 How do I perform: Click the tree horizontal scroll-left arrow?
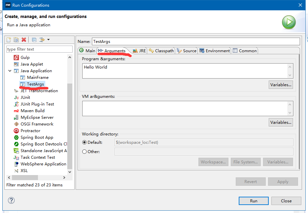tap(9, 177)
